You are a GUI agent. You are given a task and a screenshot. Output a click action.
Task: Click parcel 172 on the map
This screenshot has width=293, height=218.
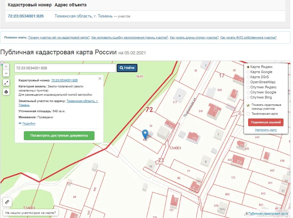(233, 178)
